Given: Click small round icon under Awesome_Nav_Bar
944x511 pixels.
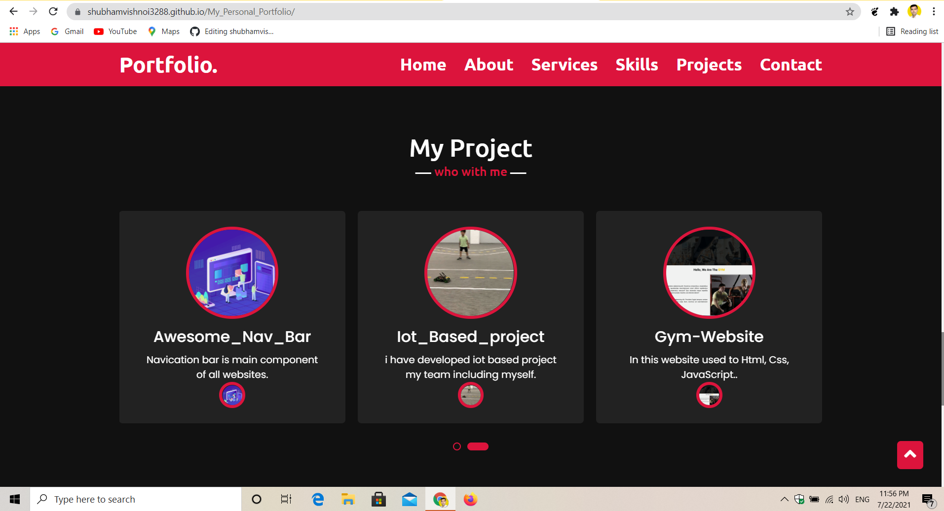Looking at the screenshot, I should point(232,395).
